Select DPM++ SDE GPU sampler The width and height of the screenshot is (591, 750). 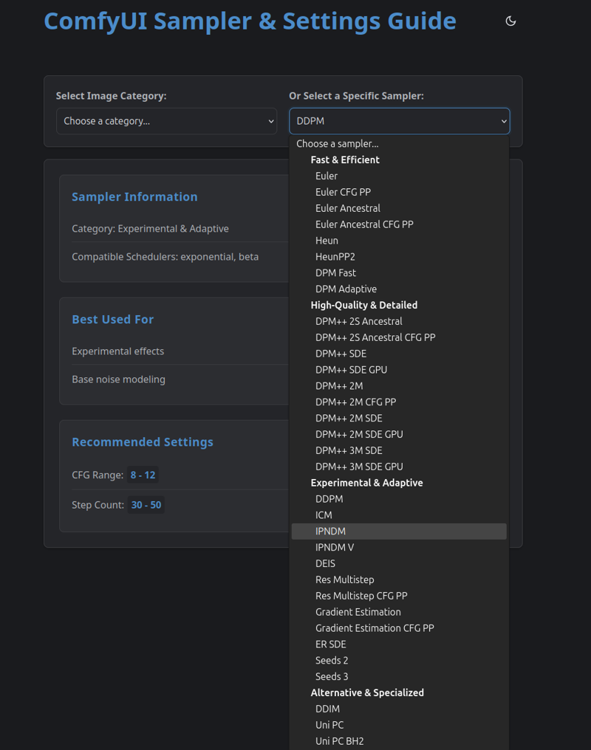tap(399, 370)
